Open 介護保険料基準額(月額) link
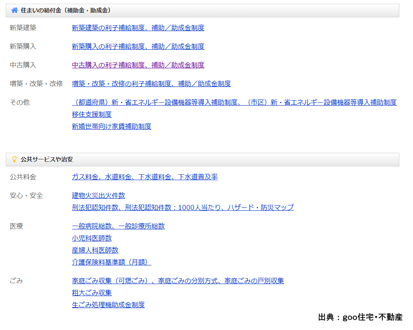 [111, 262]
